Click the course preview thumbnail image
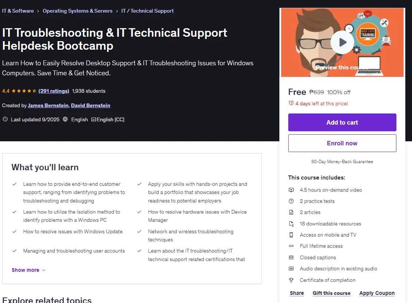 tap(342, 42)
